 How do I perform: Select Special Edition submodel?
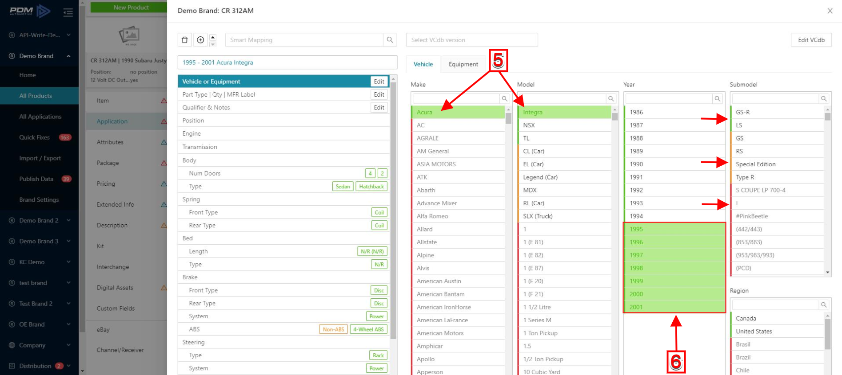(777, 164)
